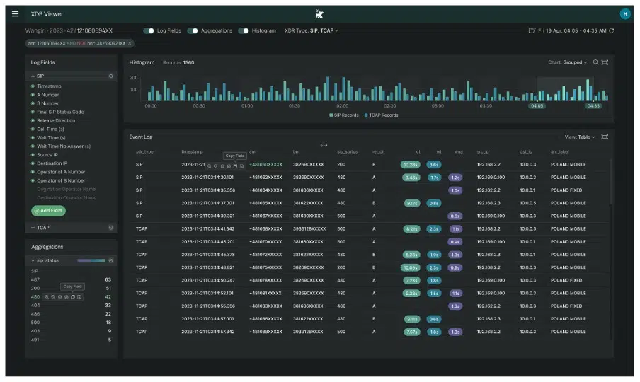The width and height of the screenshot is (640, 382).
Task: Open the hamburger main menu
Action: pos(15,14)
